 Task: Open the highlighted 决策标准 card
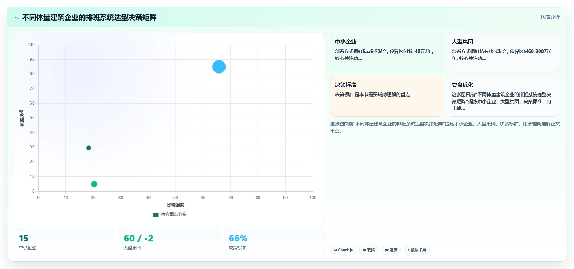click(386, 96)
